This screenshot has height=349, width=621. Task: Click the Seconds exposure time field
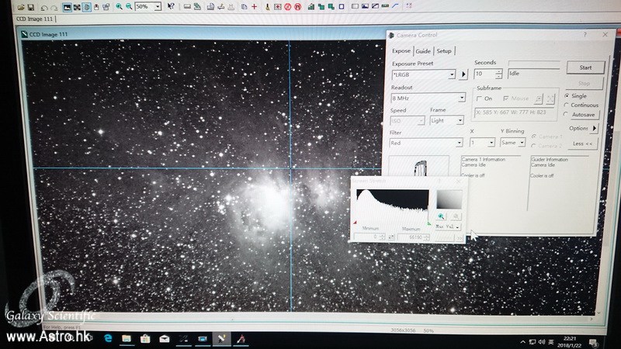tap(483, 74)
